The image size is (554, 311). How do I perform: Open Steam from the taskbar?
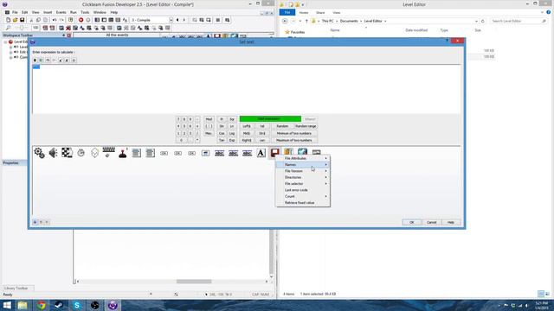[x=59, y=305]
